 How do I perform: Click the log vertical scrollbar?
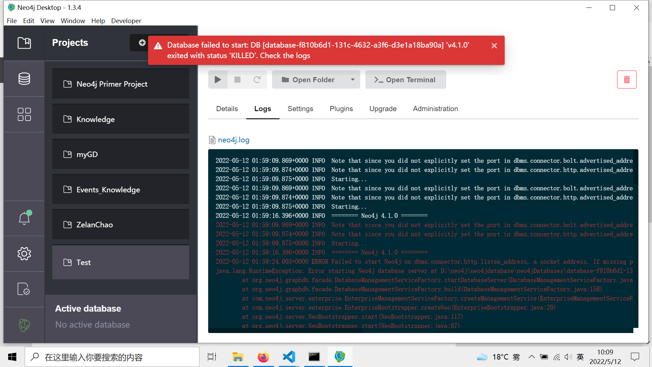pyautogui.click(x=636, y=167)
